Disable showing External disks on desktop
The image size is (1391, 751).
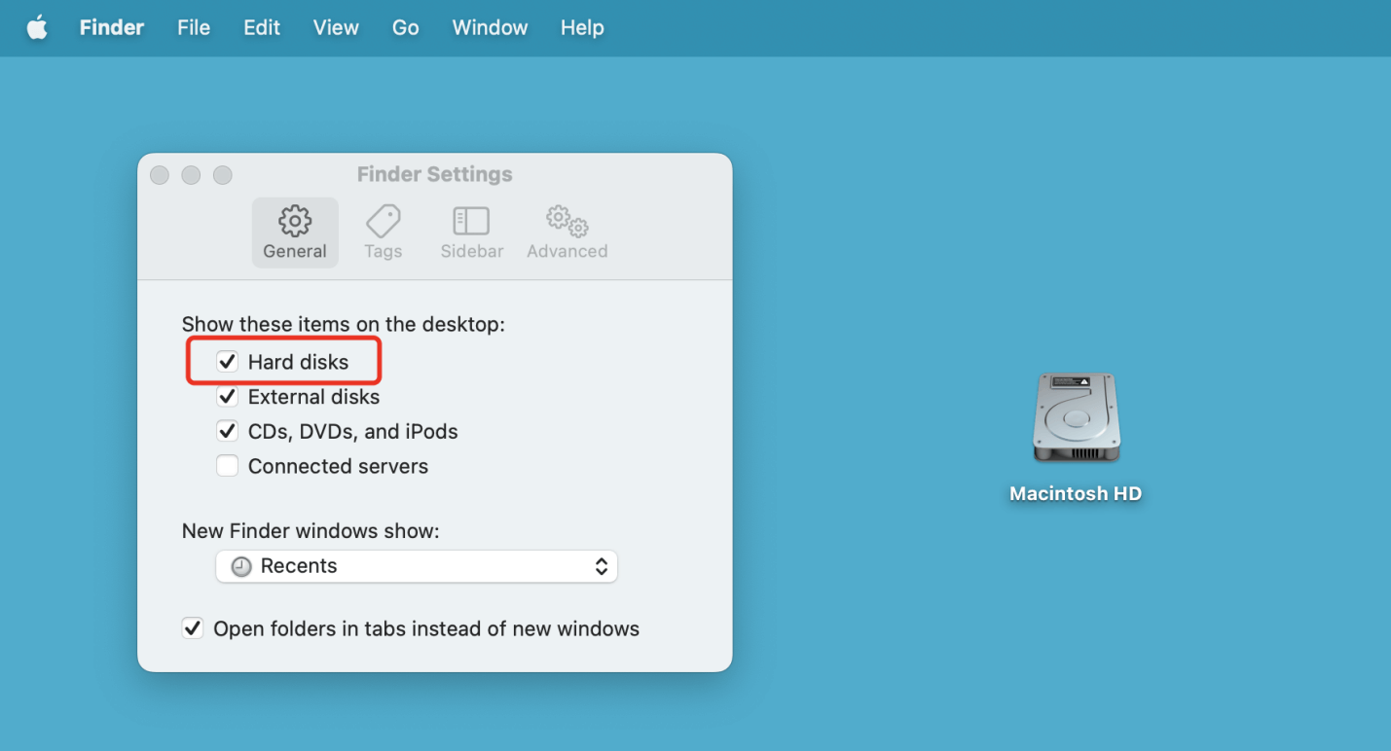pyautogui.click(x=227, y=396)
